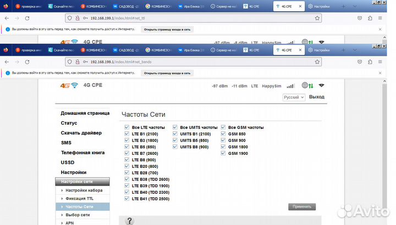Reload the page with refresh icon
This screenshot has width=396, height=225.
click(31, 61)
